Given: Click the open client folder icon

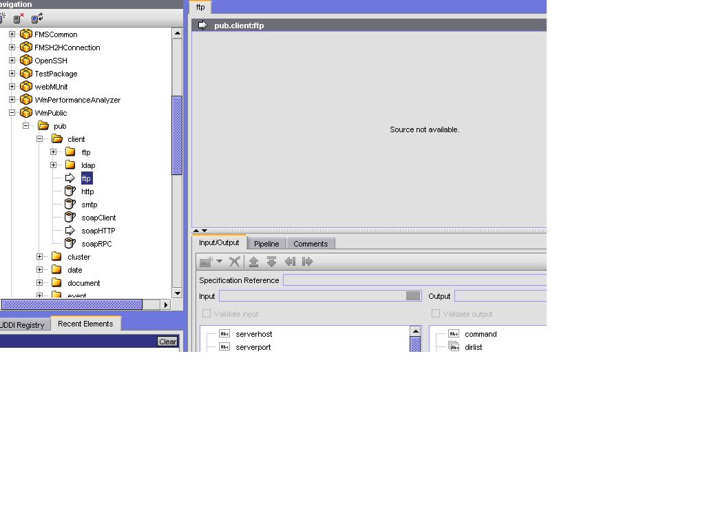Looking at the screenshot, I should coord(57,138).
